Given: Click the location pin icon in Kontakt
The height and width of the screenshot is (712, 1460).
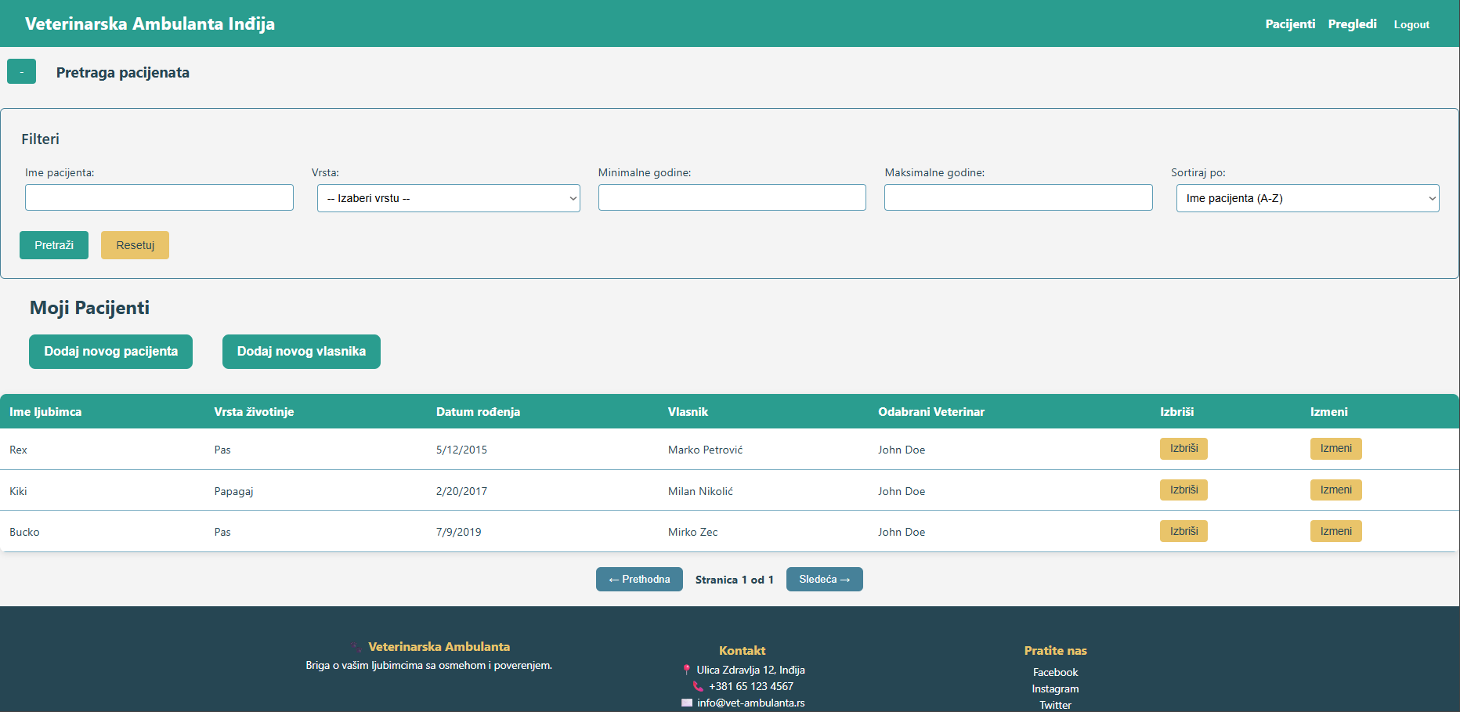Looking at the screenshot, I should click(687, 670).
